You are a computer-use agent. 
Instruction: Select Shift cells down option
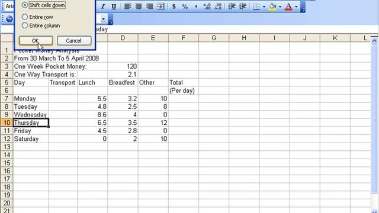click(x=44, y=5)
